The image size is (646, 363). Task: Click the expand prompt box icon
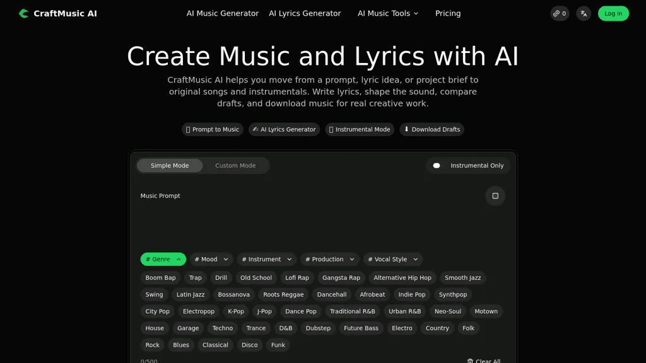click(x=495, y=196)
